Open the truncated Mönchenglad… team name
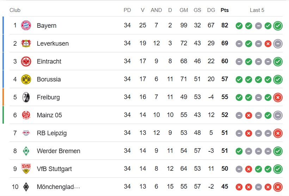 tap(58, 187)
